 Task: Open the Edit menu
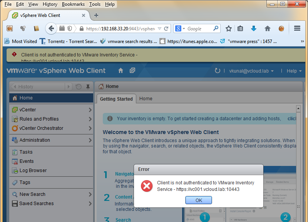tap(20, 4)
